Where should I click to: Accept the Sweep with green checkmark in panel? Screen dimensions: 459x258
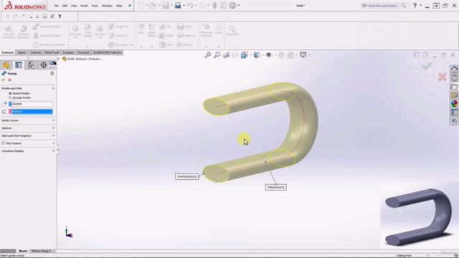3,80
